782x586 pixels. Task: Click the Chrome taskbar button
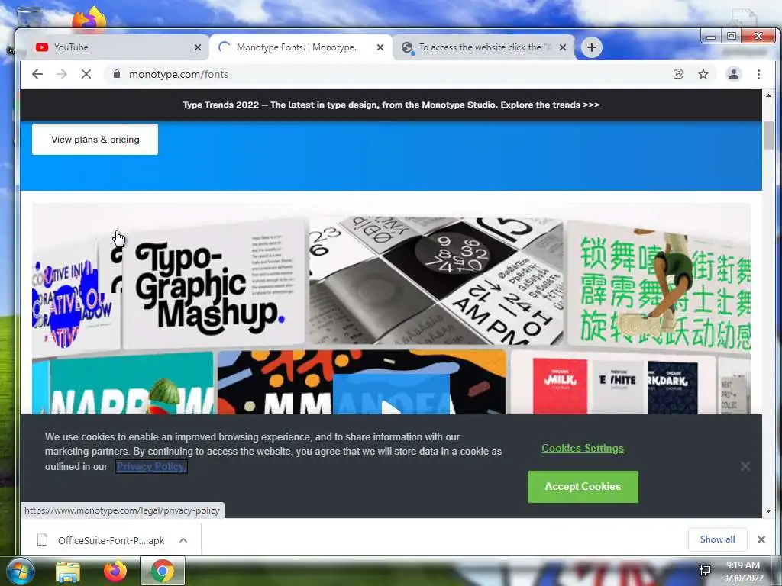tap(163, 571)
